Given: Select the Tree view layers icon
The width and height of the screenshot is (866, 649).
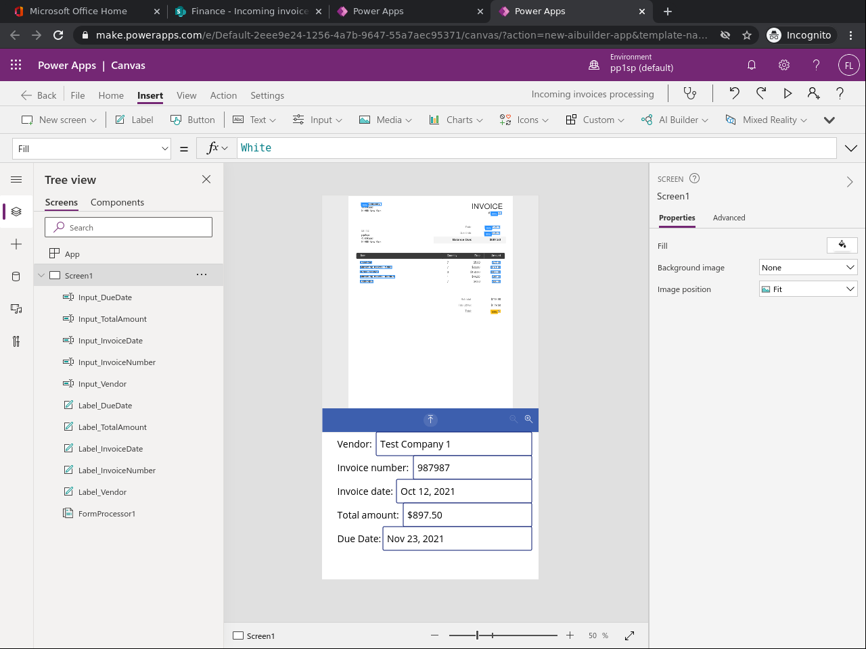Looking at the screenshot, I should point(16,212).
